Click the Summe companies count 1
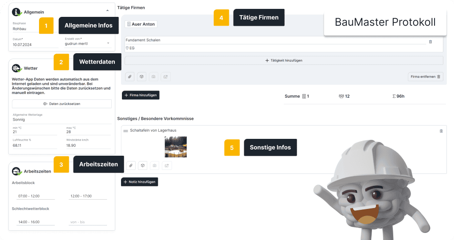 (x=305, y=96)
